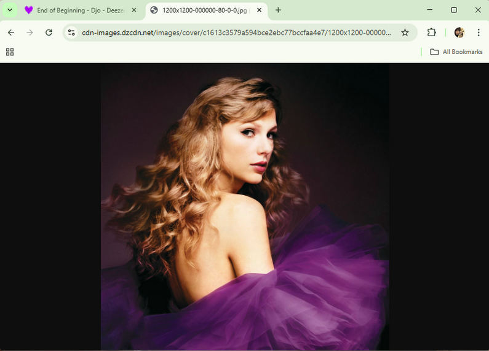Close the Chrome window
The height and width of the screenshot is (351, 489).
478,10
